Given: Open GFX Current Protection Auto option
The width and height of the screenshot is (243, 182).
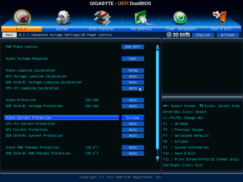Looking at the screenshot, I should 133,130.
